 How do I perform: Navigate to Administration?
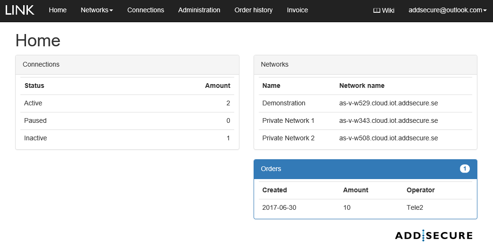pyautogui.click(x=199, y=10)
